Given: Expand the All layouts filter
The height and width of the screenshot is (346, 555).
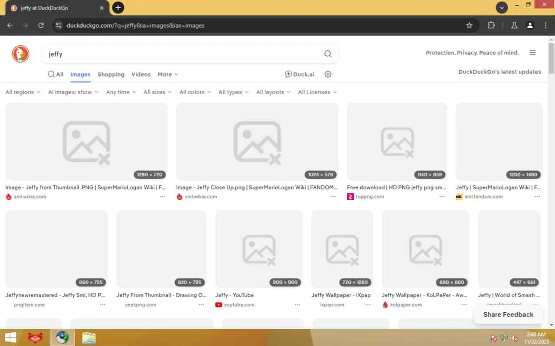Looking at the screenshot, I should pyautogui.click(x=274, y=92).
